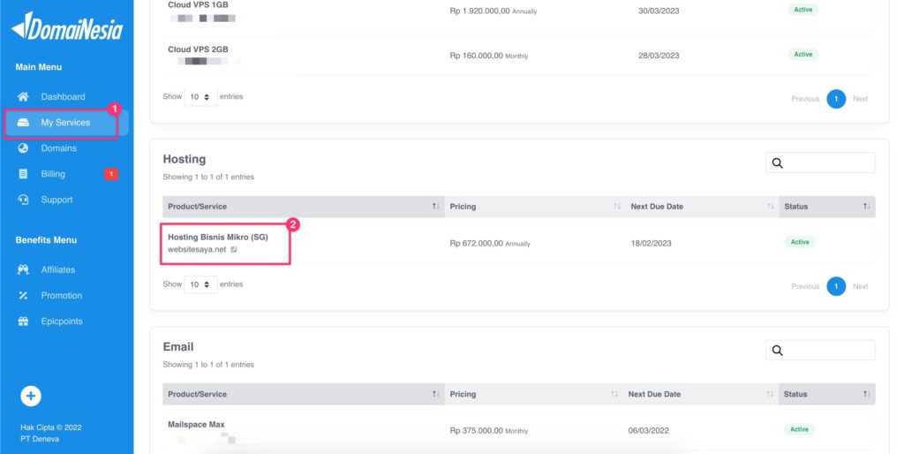
Task: Click the Hosting section search field
Action: coord(828,163)
